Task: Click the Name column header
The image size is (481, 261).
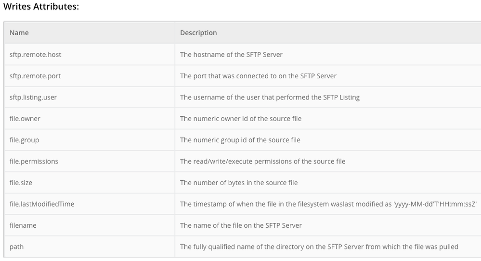Action: click(19, 33)
